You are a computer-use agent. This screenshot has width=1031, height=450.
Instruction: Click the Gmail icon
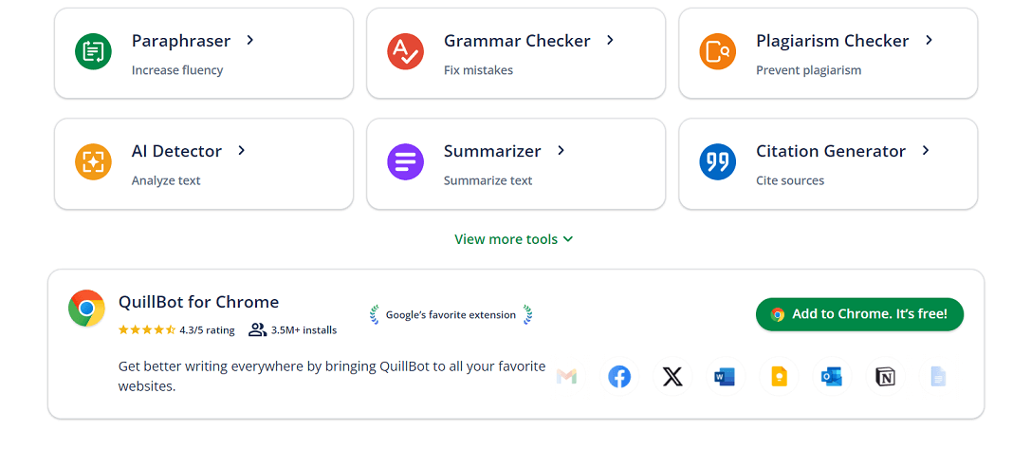(566, 377)
